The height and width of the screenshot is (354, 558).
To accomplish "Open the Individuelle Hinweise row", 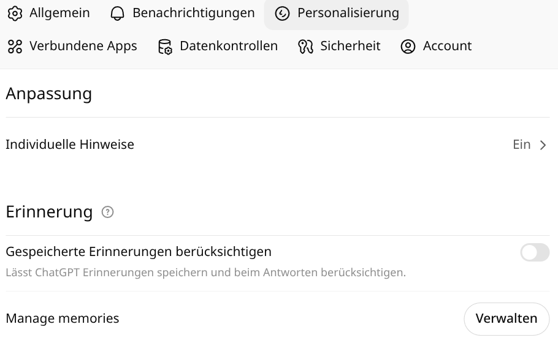I will pos(278,145).
